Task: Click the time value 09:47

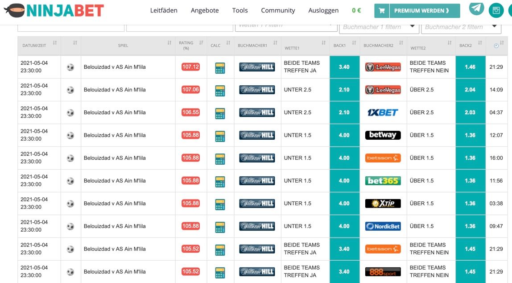Action: 496,226
